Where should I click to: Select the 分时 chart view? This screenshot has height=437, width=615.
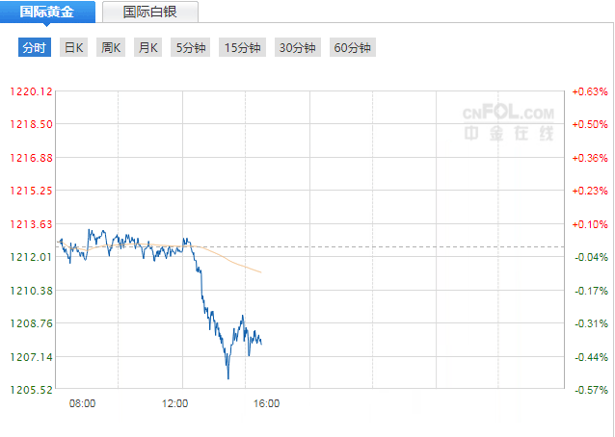click(x=35, y=47)
